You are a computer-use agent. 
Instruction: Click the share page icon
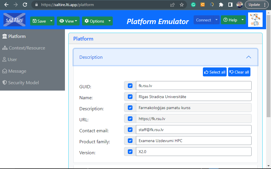click(172, 5)
